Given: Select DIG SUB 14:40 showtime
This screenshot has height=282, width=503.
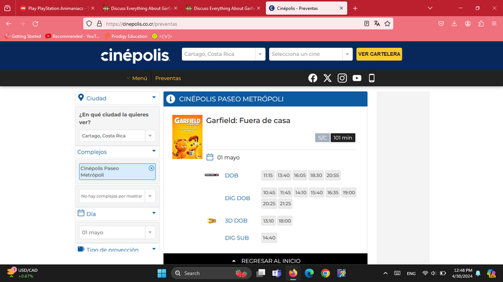Looking at the screenshot, I should [269, 238].
